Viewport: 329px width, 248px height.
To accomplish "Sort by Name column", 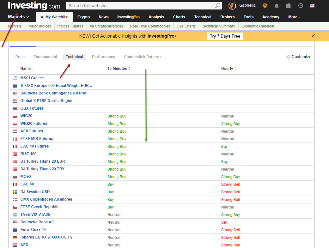I will click(27, 69).
